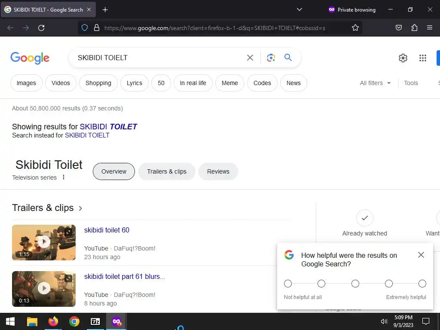Screen dimensions: 440x330
Task: Filter results by News
Action: point(293,83)
